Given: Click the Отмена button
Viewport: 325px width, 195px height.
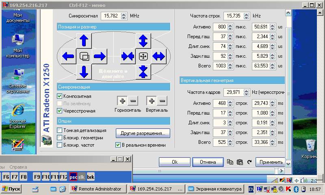Looking at the screenshot, I should 208,162.
